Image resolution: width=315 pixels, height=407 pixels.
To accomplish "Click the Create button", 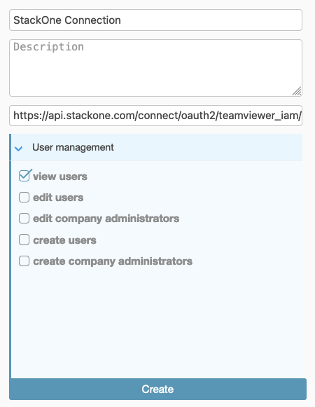I will pyautogui.click(x=157, y=389).
